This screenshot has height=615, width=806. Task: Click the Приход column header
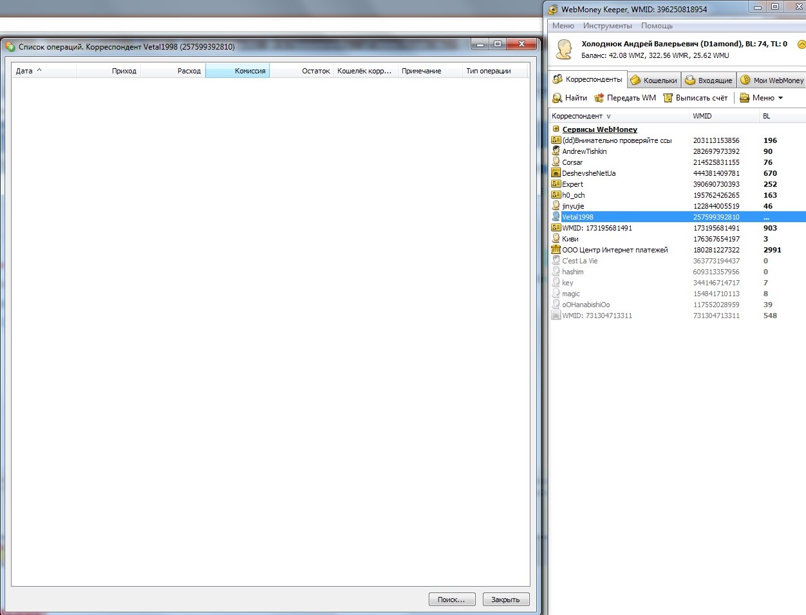(x=108, y=71)
